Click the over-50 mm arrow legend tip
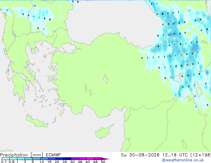Viewport: 211px width, 163px height. 105,159
